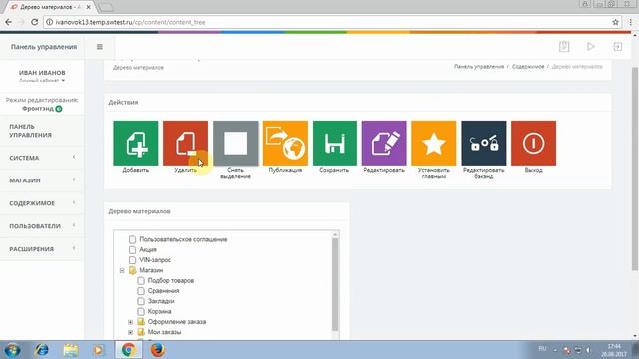Launch Firefox from the taskbar
The height and width of the screenshot is (359, 639).
click(x=158, y=350)
